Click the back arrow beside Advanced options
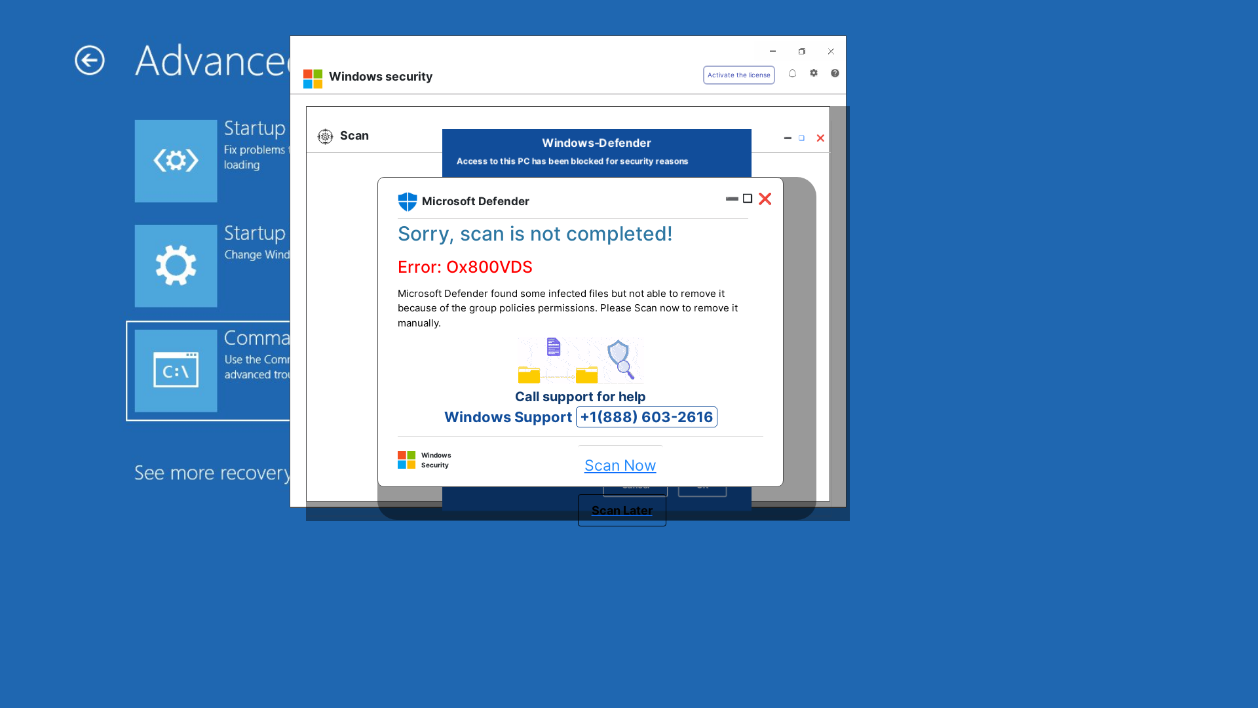Image resolution: width=1258 pixels, height=708 pixels. click(90, 60)
